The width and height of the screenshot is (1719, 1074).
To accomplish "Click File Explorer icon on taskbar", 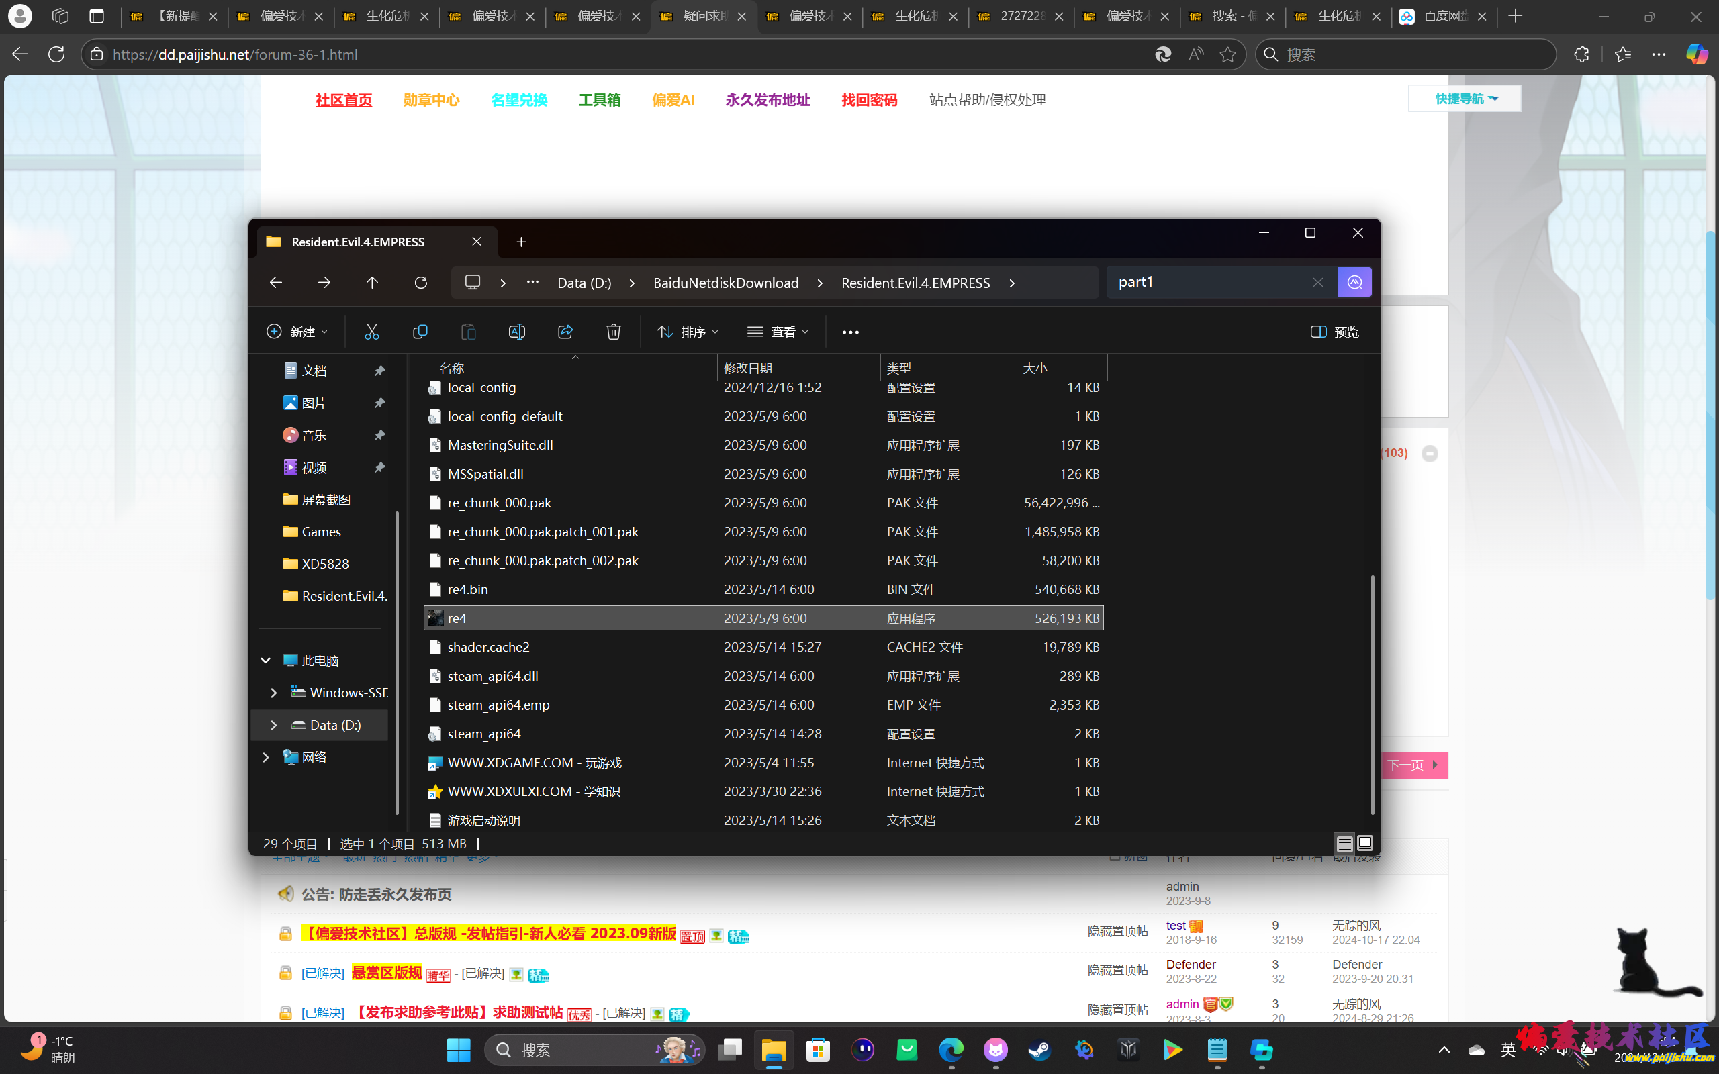I will (774, 1049).
